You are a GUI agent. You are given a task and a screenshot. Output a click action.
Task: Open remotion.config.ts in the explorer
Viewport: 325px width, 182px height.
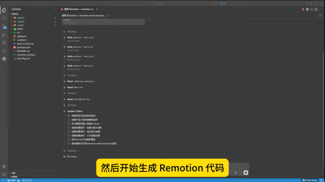click(x=26, y=55)
